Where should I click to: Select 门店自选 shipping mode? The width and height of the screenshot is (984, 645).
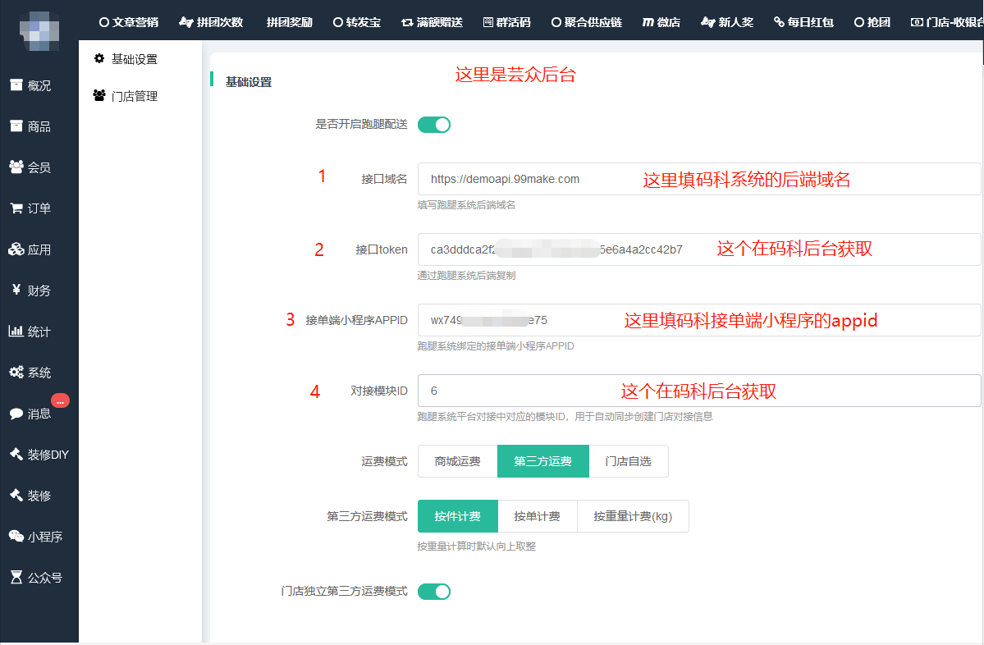pyautogui.click(x=628, y=461)
